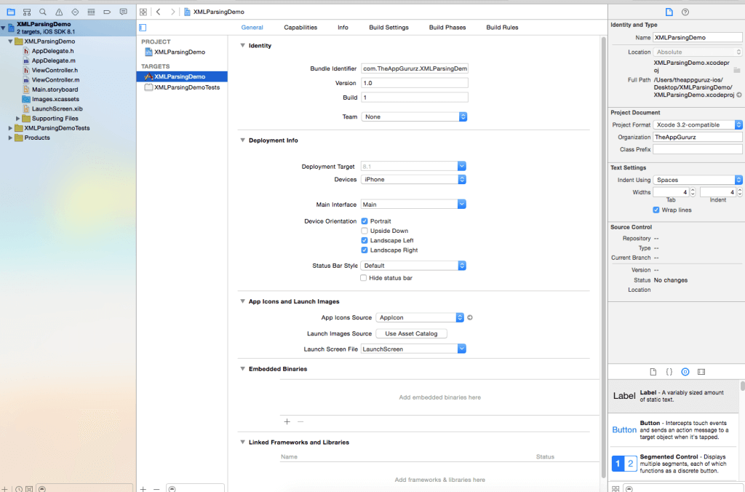Click the Tab width stepper

(x=693, y=192)
